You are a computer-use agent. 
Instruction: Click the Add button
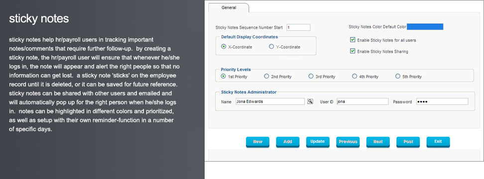click(288, 142)
